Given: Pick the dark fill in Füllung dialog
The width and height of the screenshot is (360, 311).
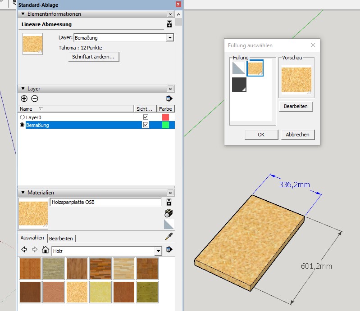Looking at the screenshot, I should tap(239, 84).
